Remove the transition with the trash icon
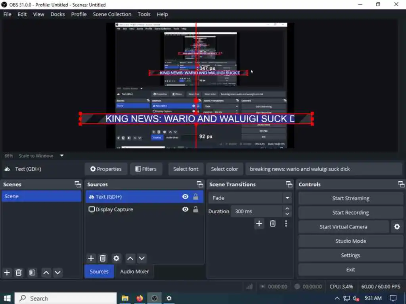 pos(273,223)
